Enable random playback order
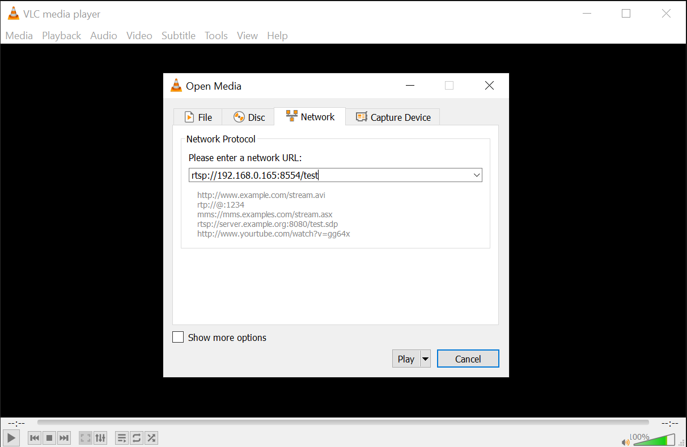The height and width of the screenshot is (447, 687). (x=151, y=437)
